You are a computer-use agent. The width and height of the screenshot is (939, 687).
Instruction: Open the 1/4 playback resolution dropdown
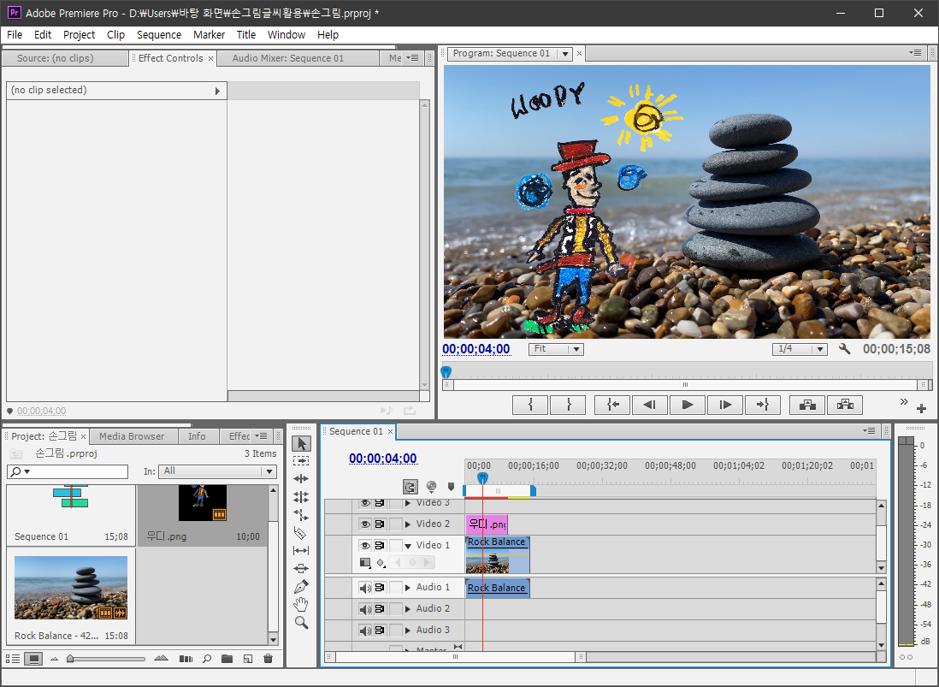(800, 348)
